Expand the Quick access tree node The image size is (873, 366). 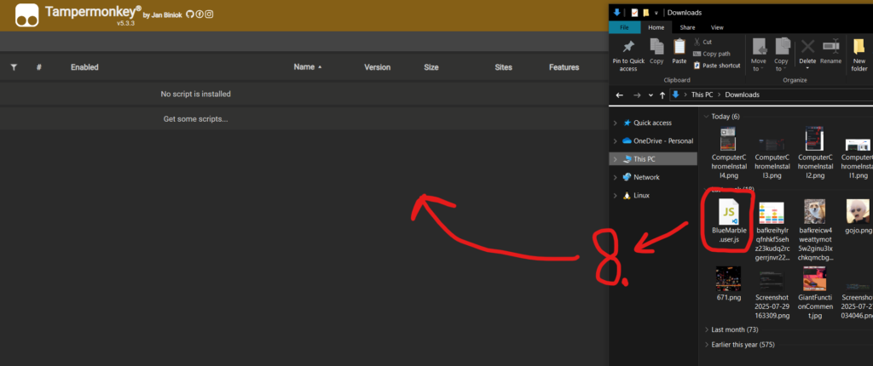pyautogui.click(x=616, y=123)
